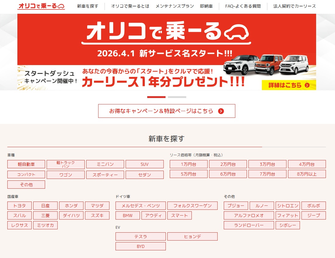Select 三菱 maker
This screenshot has width=335, height=258.
click(x=45, y=216)
